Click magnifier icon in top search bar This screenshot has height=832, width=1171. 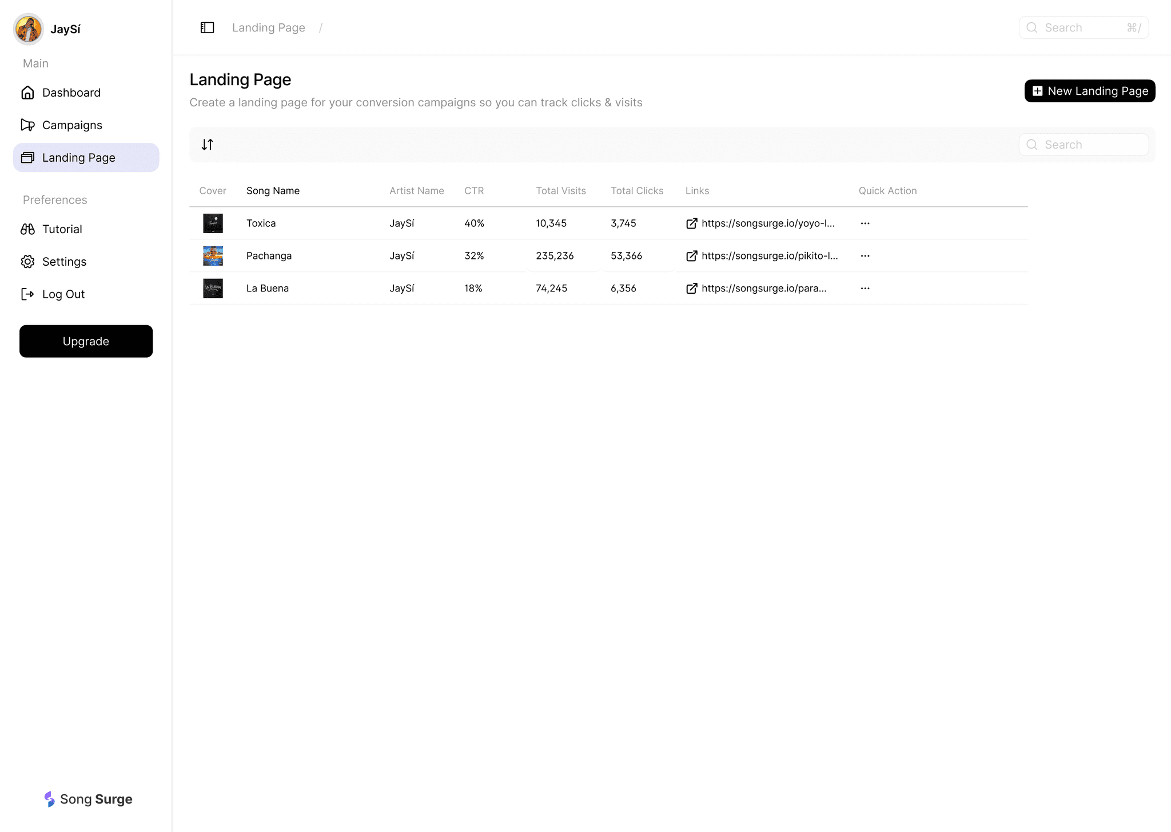(x=1032, y=27)
